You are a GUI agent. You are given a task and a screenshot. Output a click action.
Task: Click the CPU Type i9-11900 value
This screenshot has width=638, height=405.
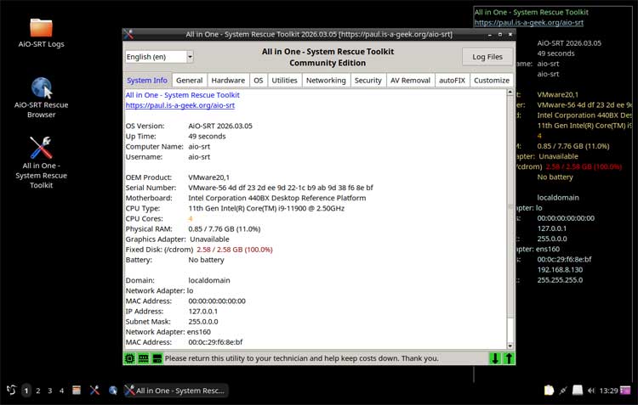tap(266, 208)
